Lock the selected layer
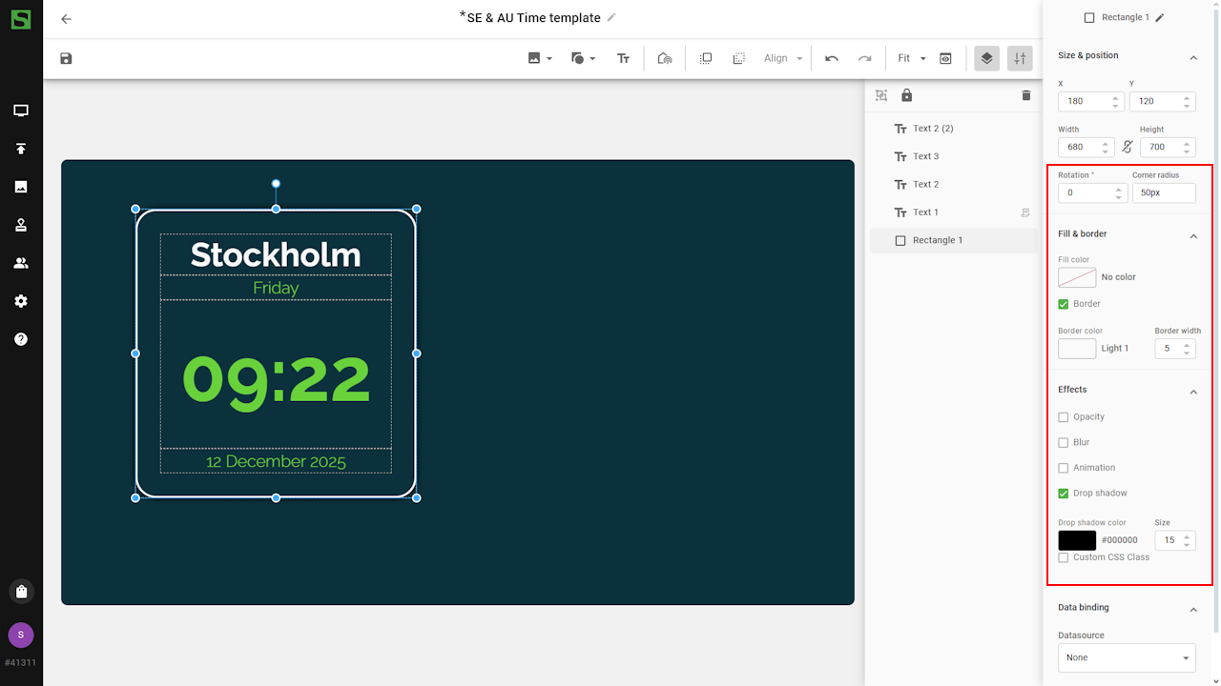 click(906, 95)
